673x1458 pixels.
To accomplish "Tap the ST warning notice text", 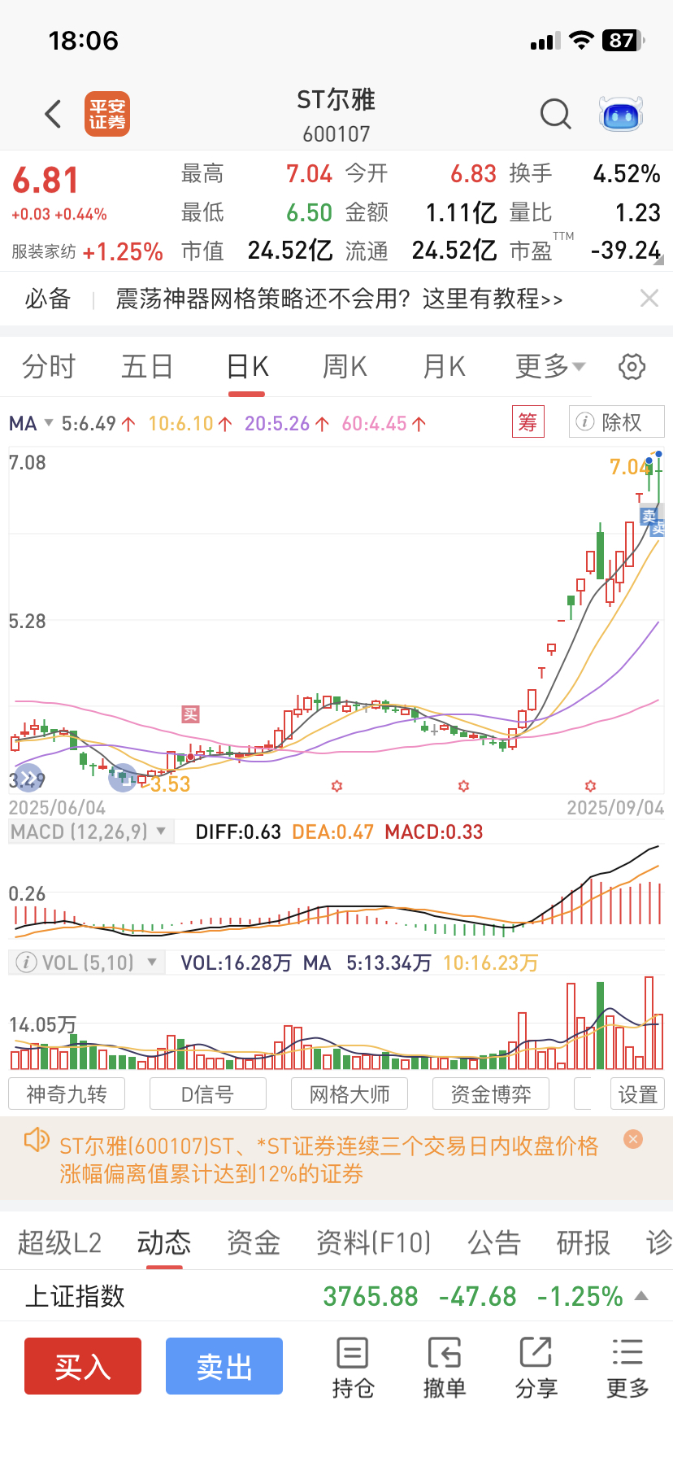I will click(x=329, y=1159).
